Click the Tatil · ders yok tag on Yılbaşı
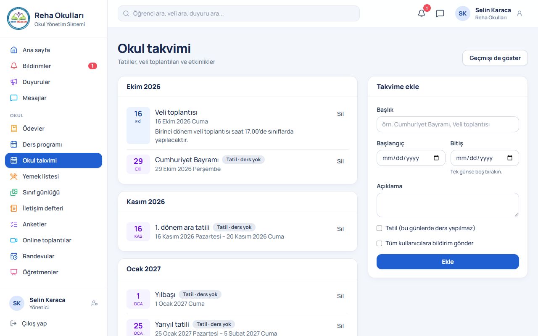Viewport: 538px width, 336px height. [200, 294]
